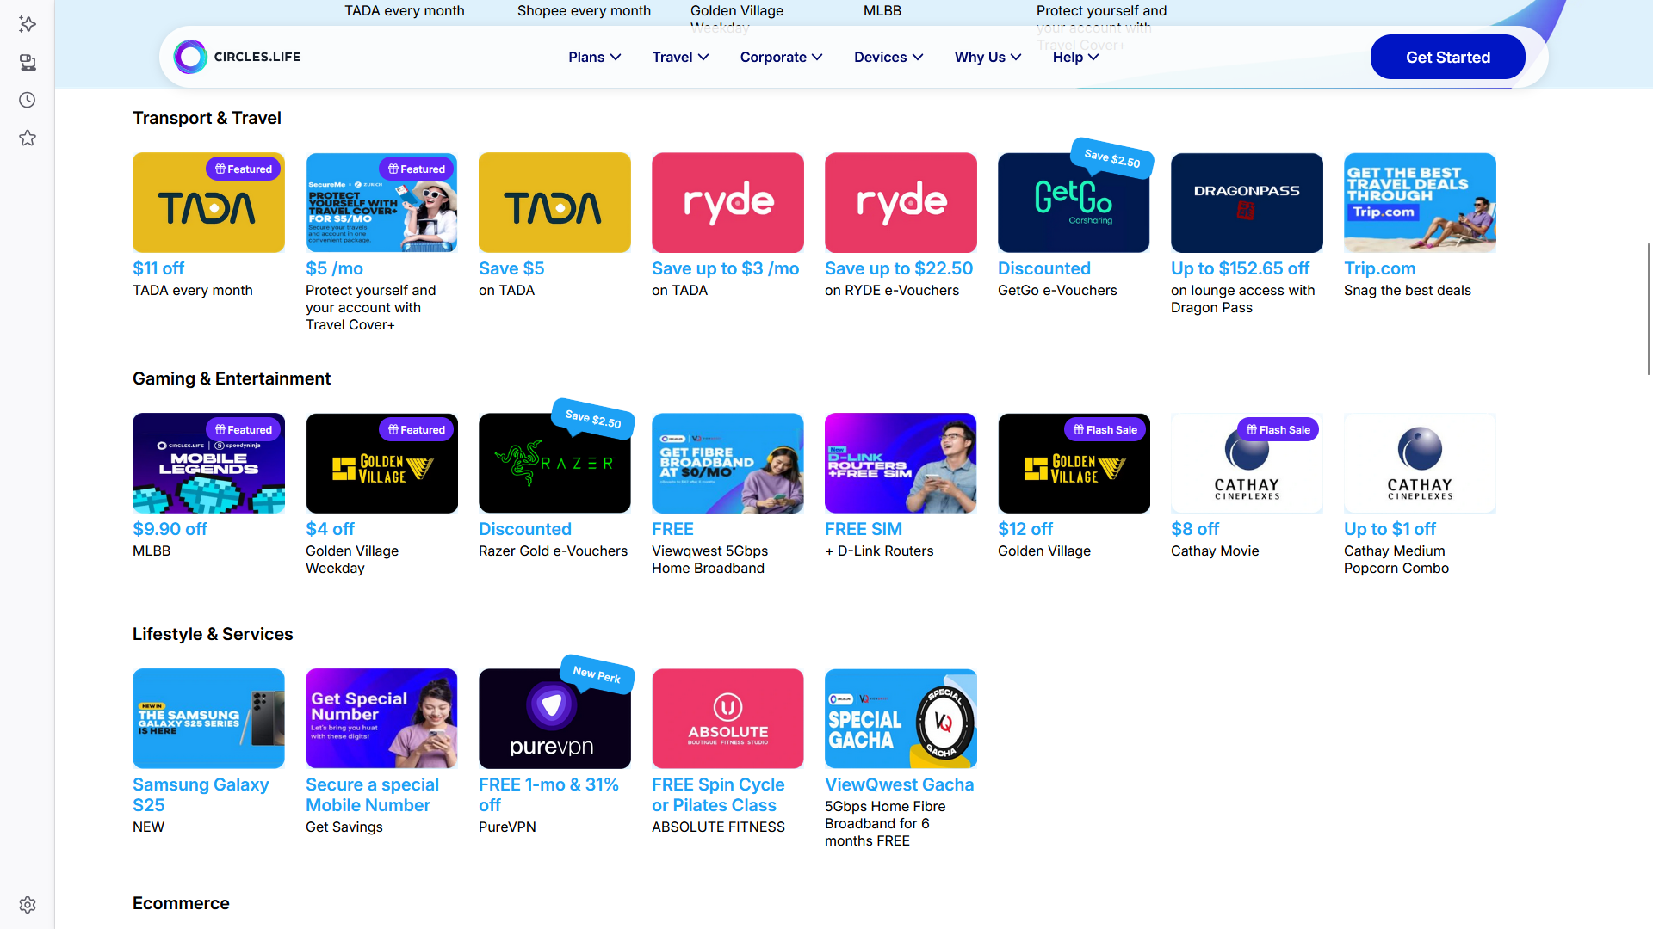Open the Razer Gold thumbnail
1653x929 pixels.
[x=554, y=463]
